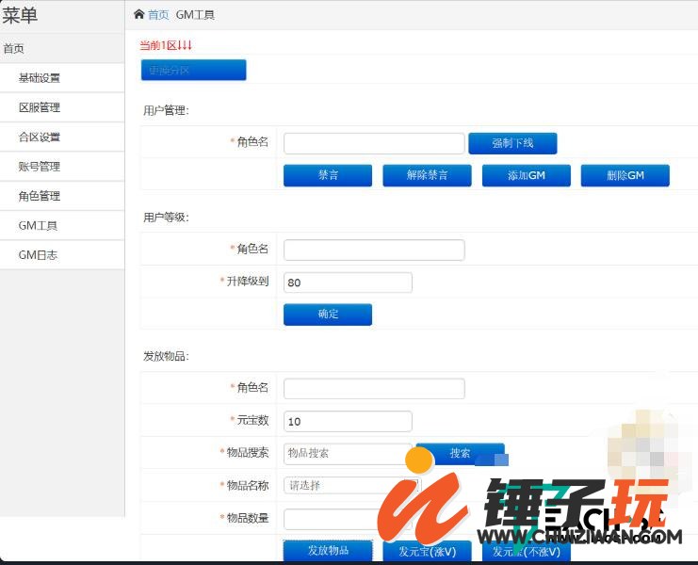Click the home icon in breadcrumb
The width and height of the screenshot is (698, 565).
[x=139, y=14]
